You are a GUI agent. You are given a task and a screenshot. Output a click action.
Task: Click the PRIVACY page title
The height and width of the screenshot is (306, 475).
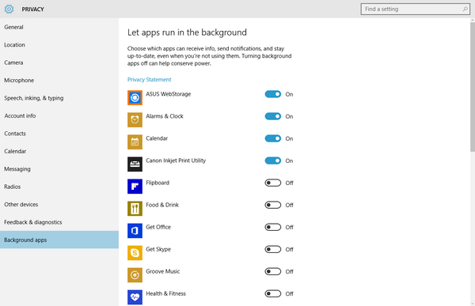click(x=32, y=9)
